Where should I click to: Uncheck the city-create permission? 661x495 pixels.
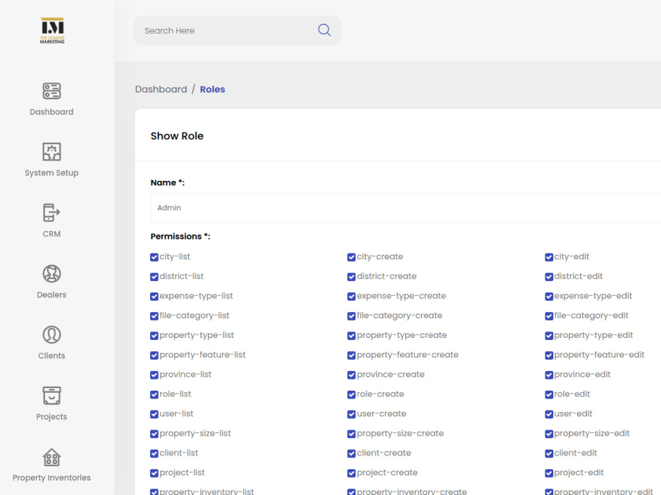[352, 257]
